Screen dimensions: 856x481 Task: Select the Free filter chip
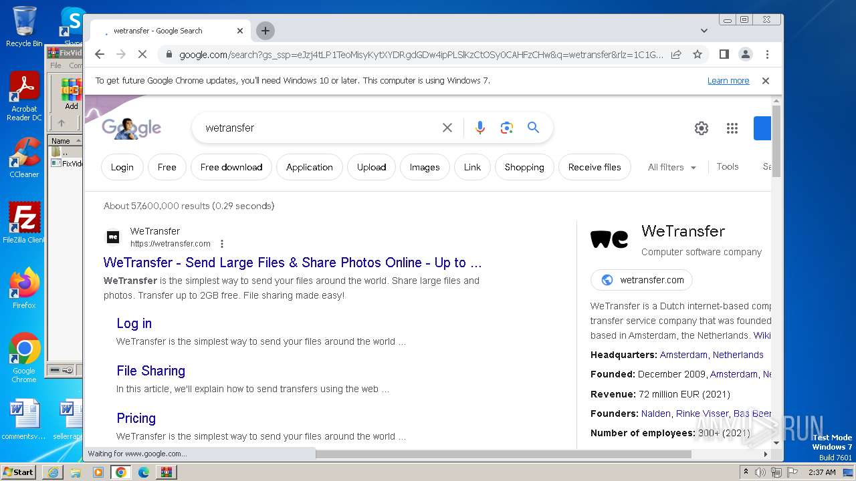pyautogui.click(x=167, y=167)
